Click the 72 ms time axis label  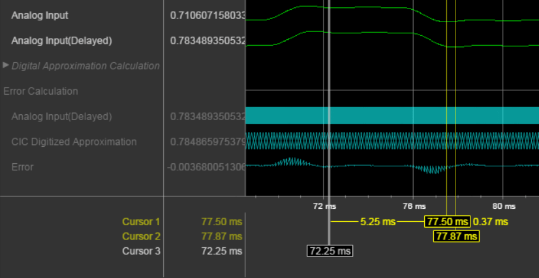click(324, 206)
